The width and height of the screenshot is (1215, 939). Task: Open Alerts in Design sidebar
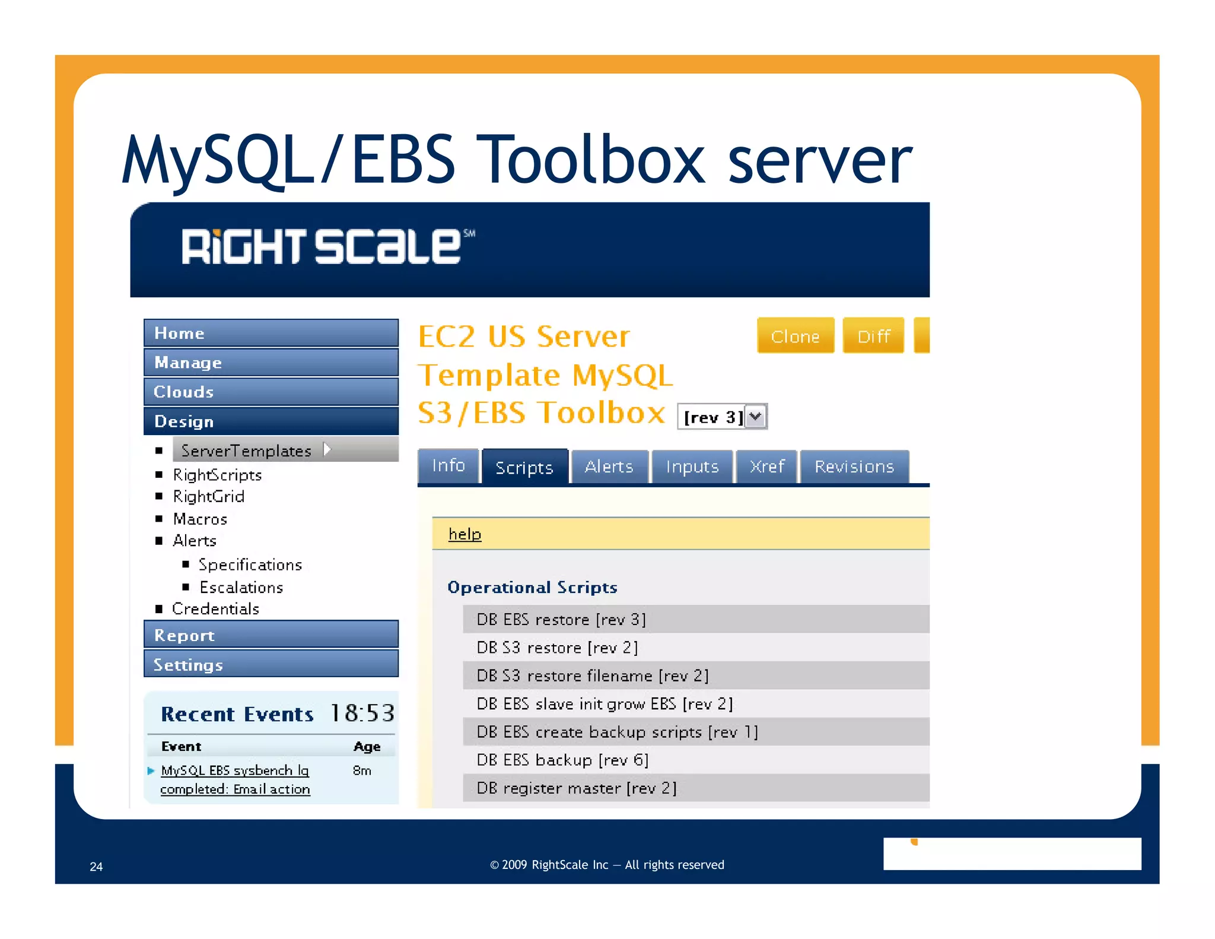(x=195, y=541)
